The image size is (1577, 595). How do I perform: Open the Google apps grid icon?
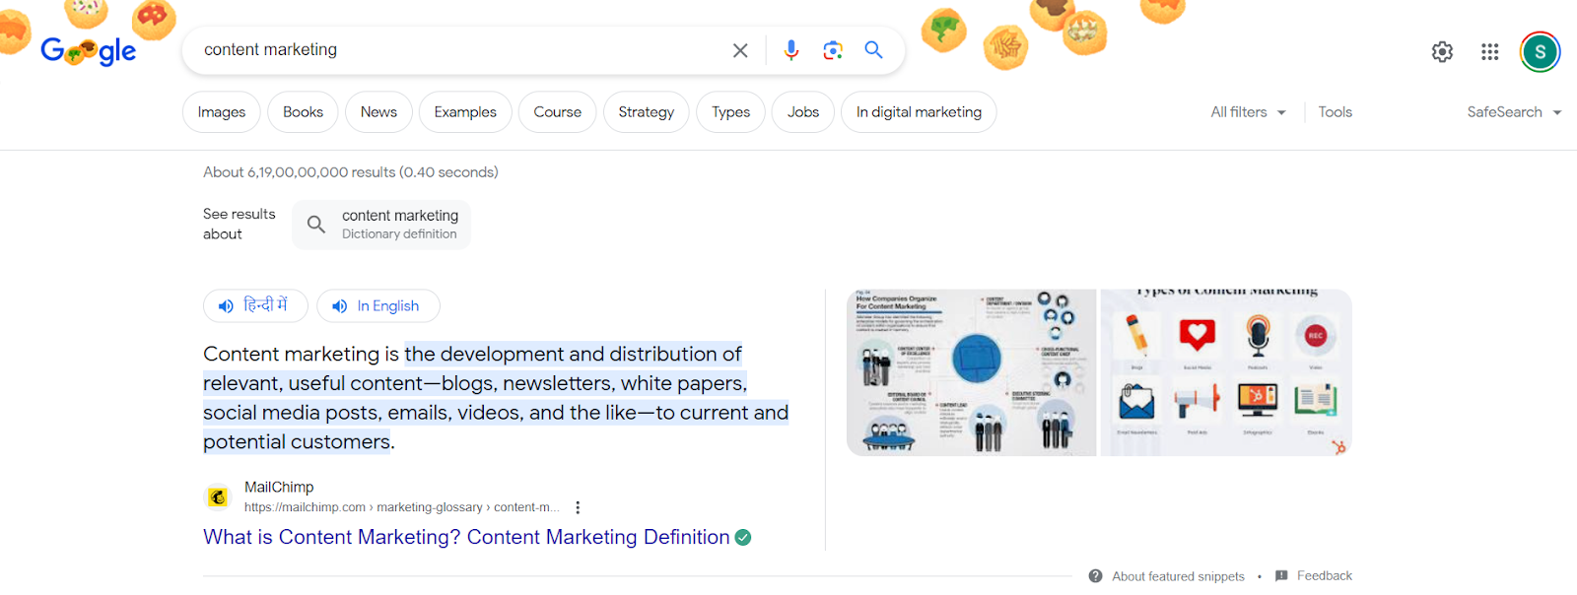[x=1489, y=52]
